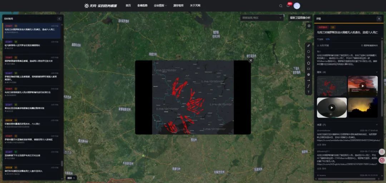Collapse the 来源 (7) section
Screen dimensions: 386x183
click(377, 125)
